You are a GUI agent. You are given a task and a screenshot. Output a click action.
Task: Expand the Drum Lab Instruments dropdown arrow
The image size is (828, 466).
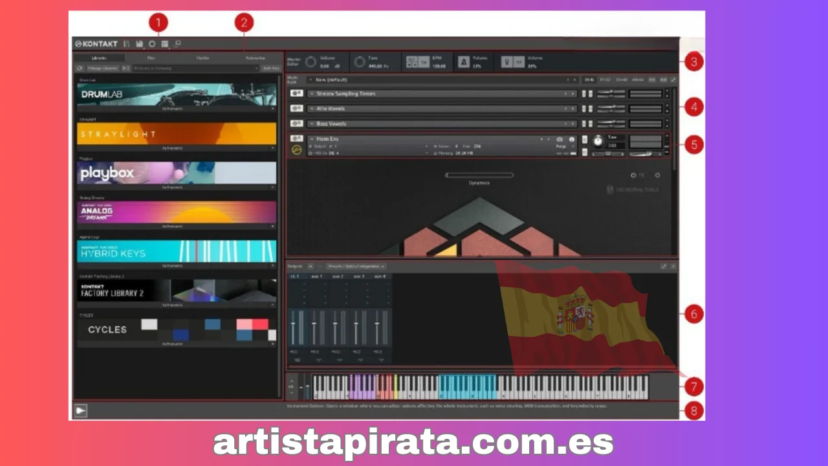(272, 109)
